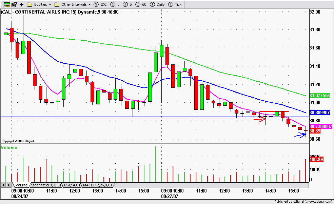Click the green window link icon
The width and height of the screenshot is (334, 204).
coord(7,4)
